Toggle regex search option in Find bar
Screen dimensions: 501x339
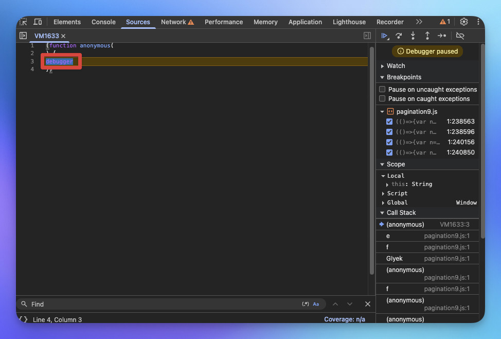tap(306, 304)
